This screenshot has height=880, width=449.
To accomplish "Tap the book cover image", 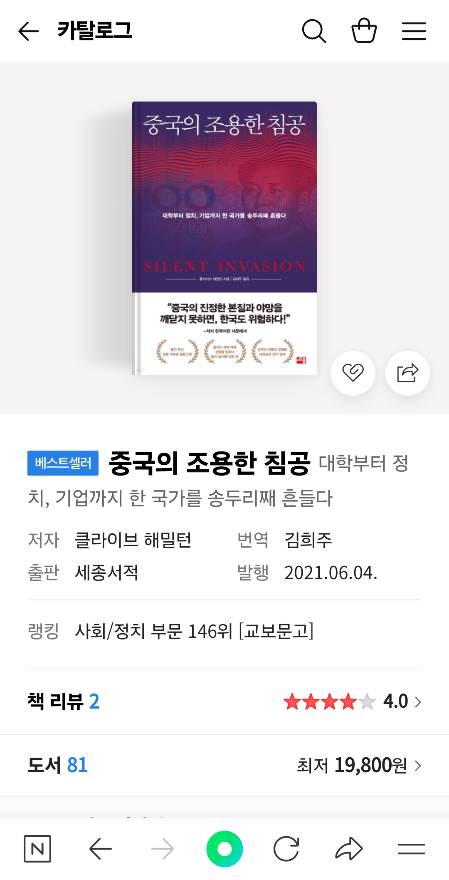I will point(224,238).
